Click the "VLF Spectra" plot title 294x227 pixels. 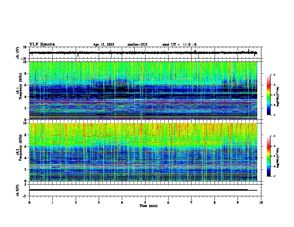(42, 45)
